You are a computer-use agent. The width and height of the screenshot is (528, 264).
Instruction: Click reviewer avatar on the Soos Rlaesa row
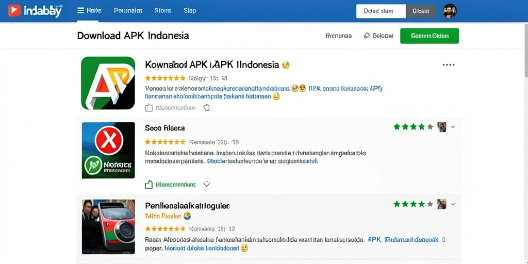[x=442, y=127]
